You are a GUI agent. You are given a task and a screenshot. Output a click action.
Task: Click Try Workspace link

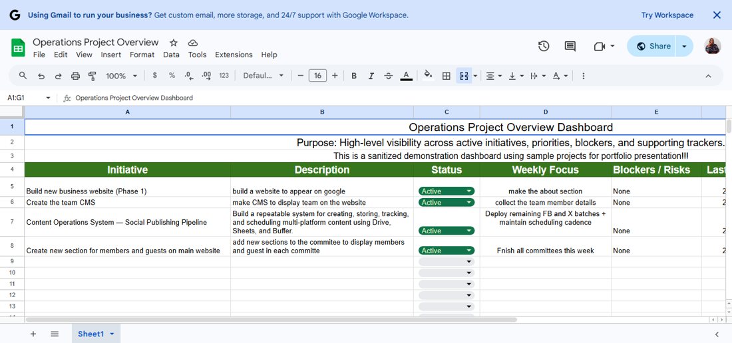pos(667,15)
